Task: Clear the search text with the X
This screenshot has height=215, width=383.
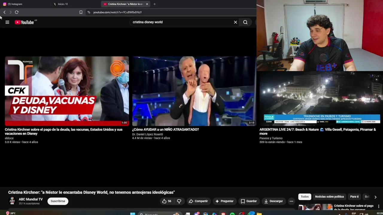Action: [235, 22]
